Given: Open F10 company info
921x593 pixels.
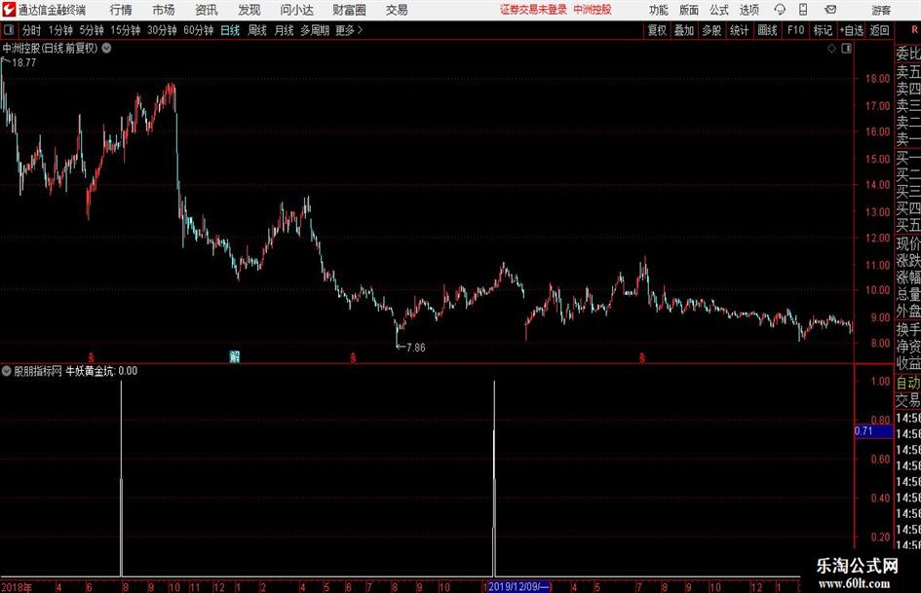Looking at the screenshot, I should point(796,30).
